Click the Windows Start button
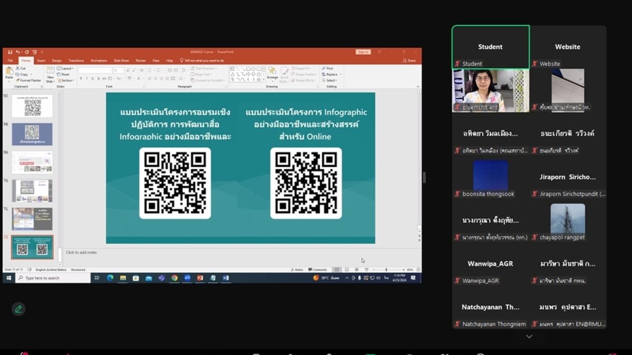Screen dimensions: 632x355 (x=8, y=278)
